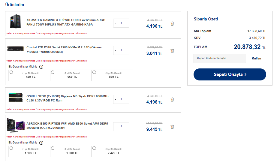Click the GSKILL Ripjaws M5 product title

click(68, 98)
